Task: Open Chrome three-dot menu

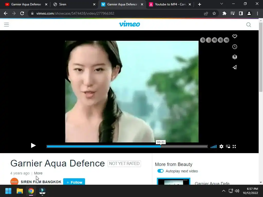Action: click(x=257, y=13)
